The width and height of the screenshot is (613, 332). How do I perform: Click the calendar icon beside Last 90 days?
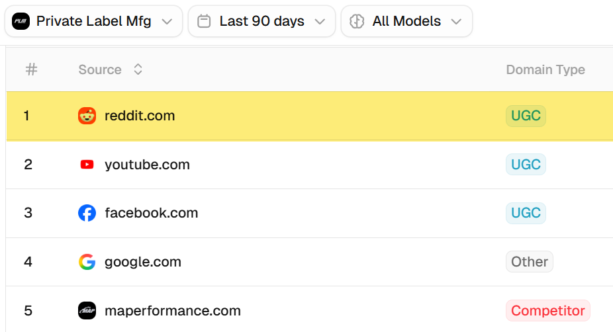(205, 21)
